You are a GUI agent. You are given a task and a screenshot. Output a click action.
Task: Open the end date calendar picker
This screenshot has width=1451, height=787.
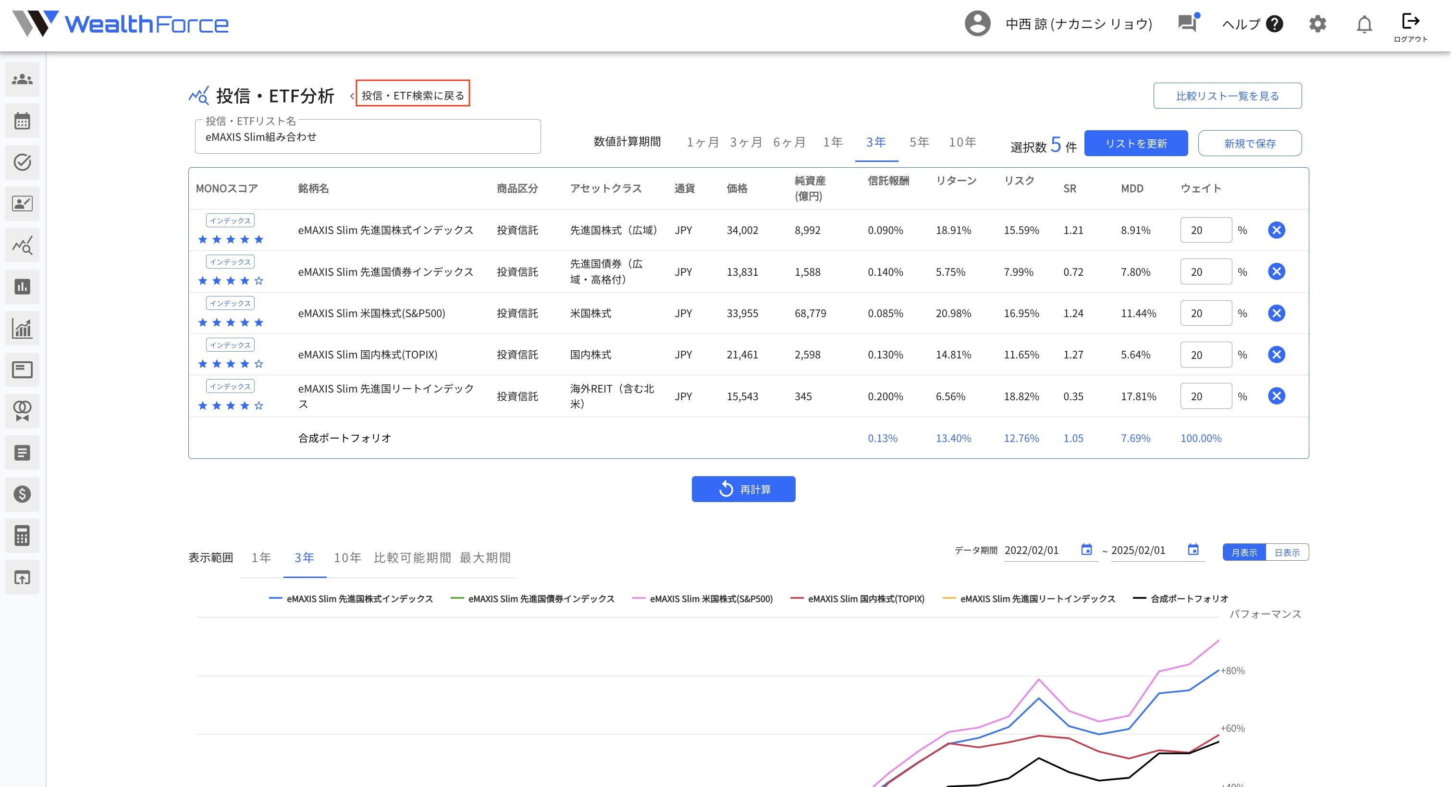coord(1193,550)
